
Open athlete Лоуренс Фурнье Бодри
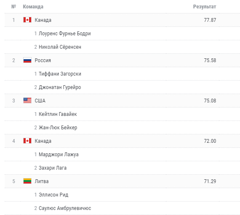(64, 34)
